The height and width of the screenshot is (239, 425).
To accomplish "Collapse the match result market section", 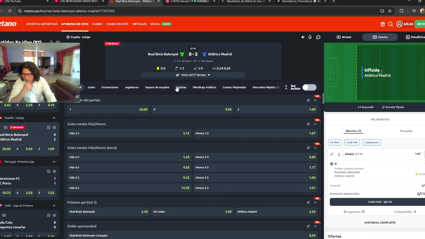I will pos(315,100).
